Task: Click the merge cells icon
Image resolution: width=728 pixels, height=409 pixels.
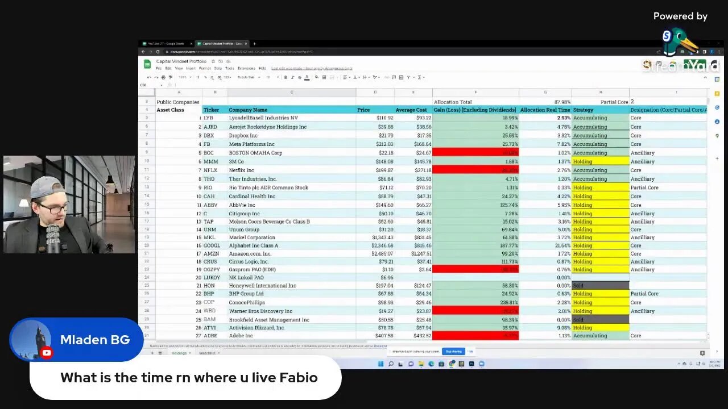Action: click(332, 77)
